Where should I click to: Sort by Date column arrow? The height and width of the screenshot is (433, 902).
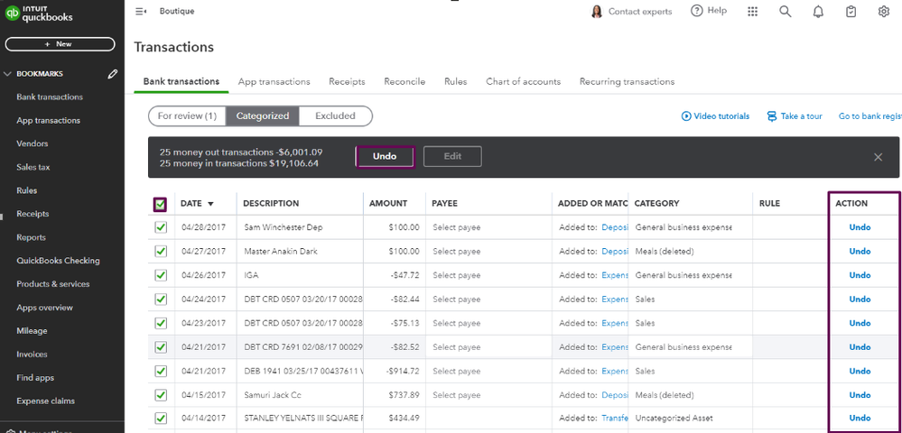[211, 204]
